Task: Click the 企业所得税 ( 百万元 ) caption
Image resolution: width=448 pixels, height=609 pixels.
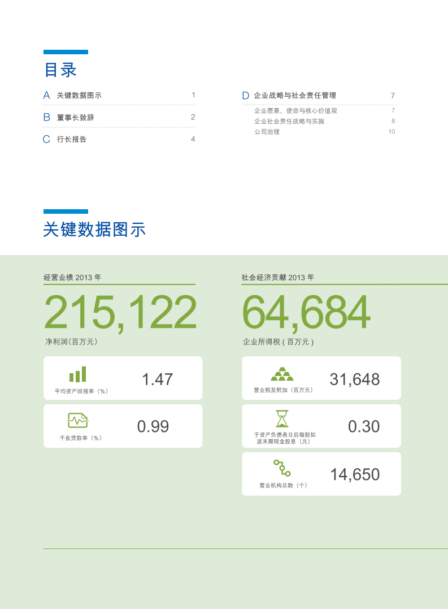Action: tap(278, 342)
